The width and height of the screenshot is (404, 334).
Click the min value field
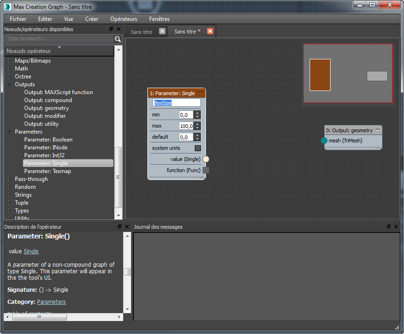[186, 115]
